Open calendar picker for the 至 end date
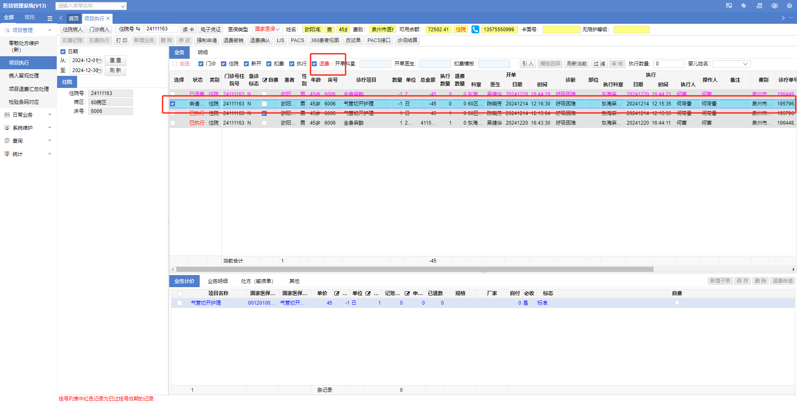The image size is (797, 408). pyautogui.click(x=99, y=71)
